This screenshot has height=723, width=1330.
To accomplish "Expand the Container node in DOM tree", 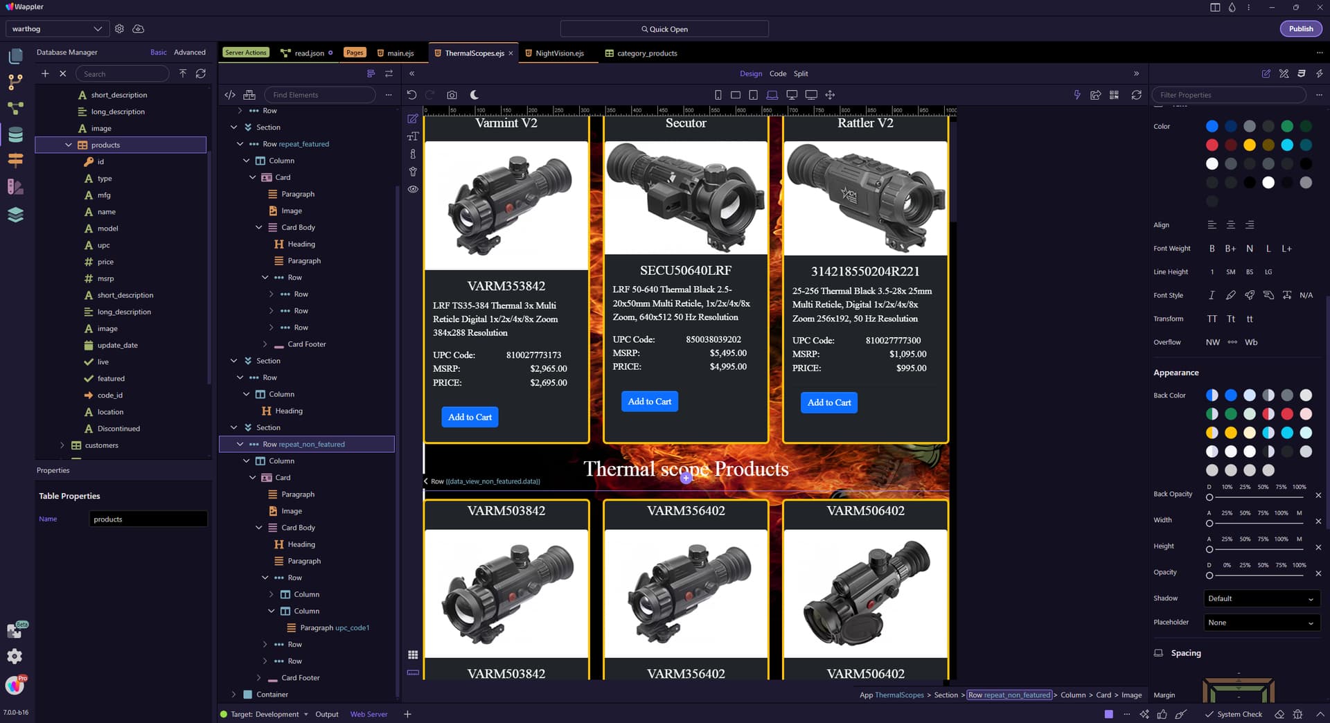I will click(233, 695).
